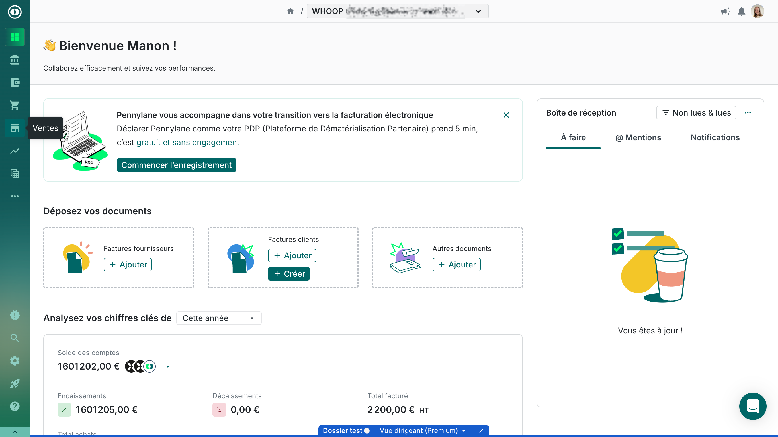Open the search magnifier in sidebar
Screen dimensions: 778x437
(15, 338)
